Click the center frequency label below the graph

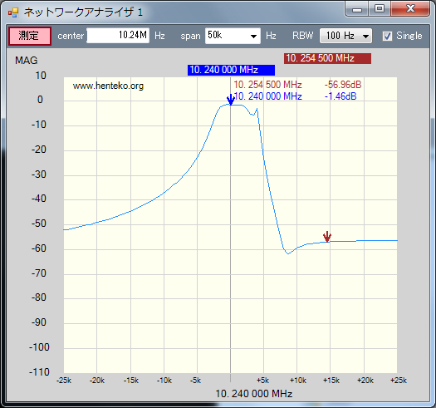(254, 394)
